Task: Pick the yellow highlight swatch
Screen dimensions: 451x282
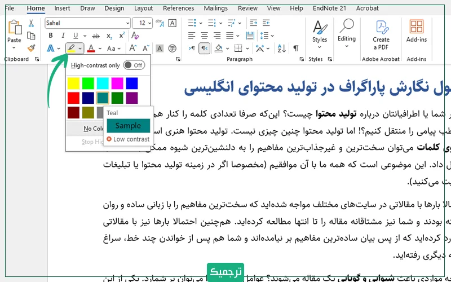Action: click(73, 83)
